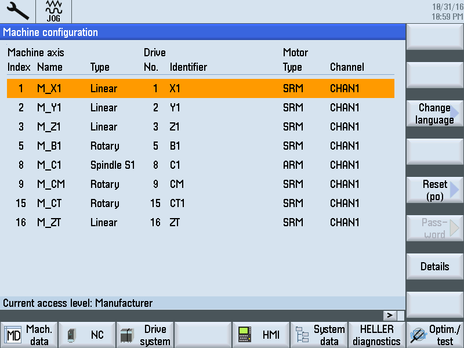Open the System data softkey

coord(319,335)
